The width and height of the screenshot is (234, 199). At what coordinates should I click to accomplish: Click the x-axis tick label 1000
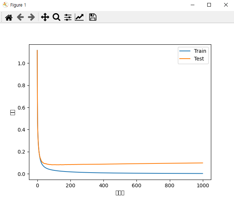point(203,185)
